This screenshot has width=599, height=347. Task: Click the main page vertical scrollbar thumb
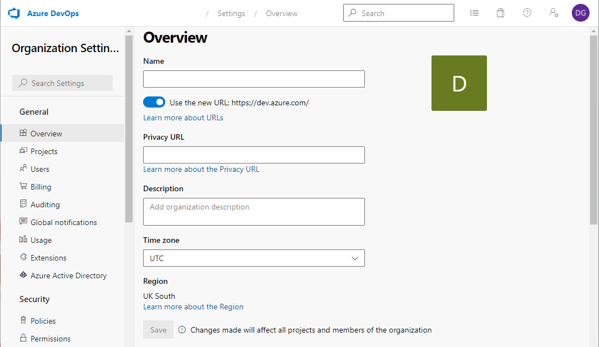(x=593, y=130)
